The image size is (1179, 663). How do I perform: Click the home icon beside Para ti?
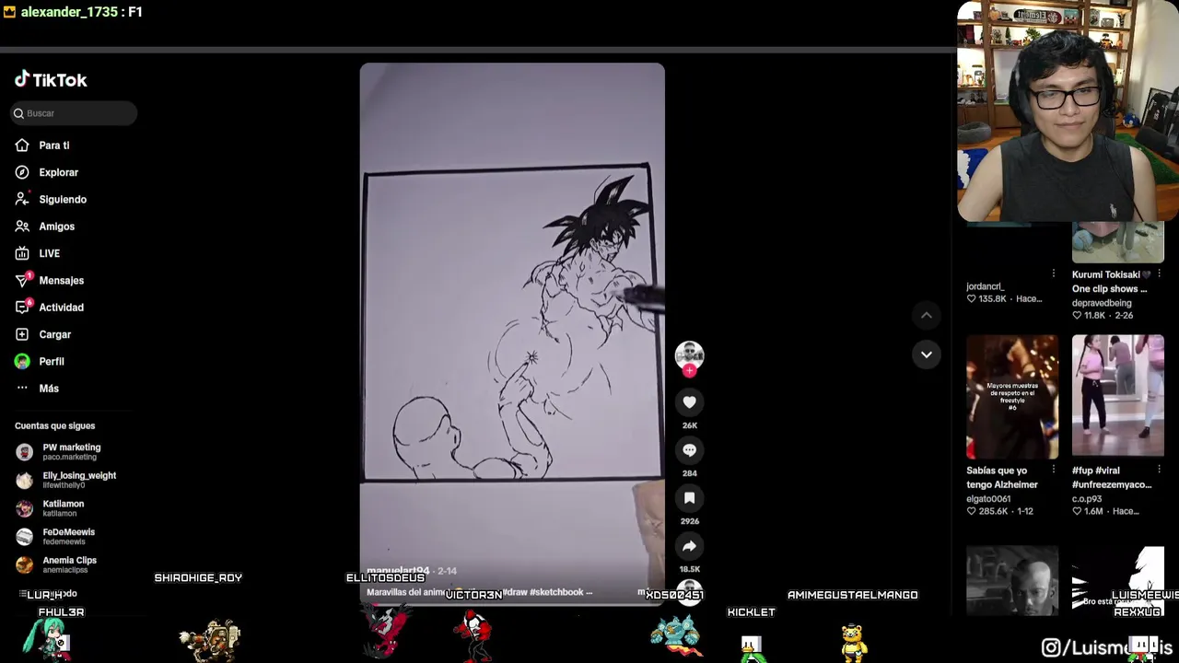(x=22, y=145)
